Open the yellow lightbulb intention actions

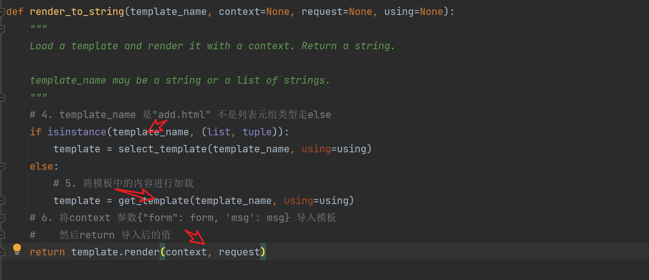pos(17,249)
